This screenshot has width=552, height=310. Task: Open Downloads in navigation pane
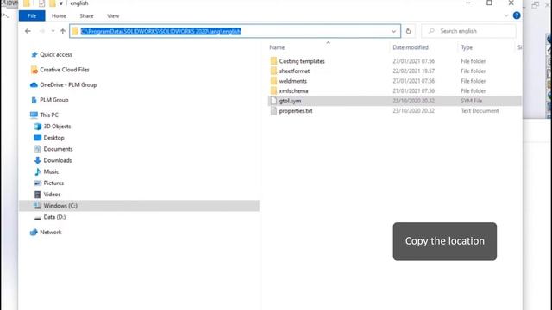tap(58, 161)
